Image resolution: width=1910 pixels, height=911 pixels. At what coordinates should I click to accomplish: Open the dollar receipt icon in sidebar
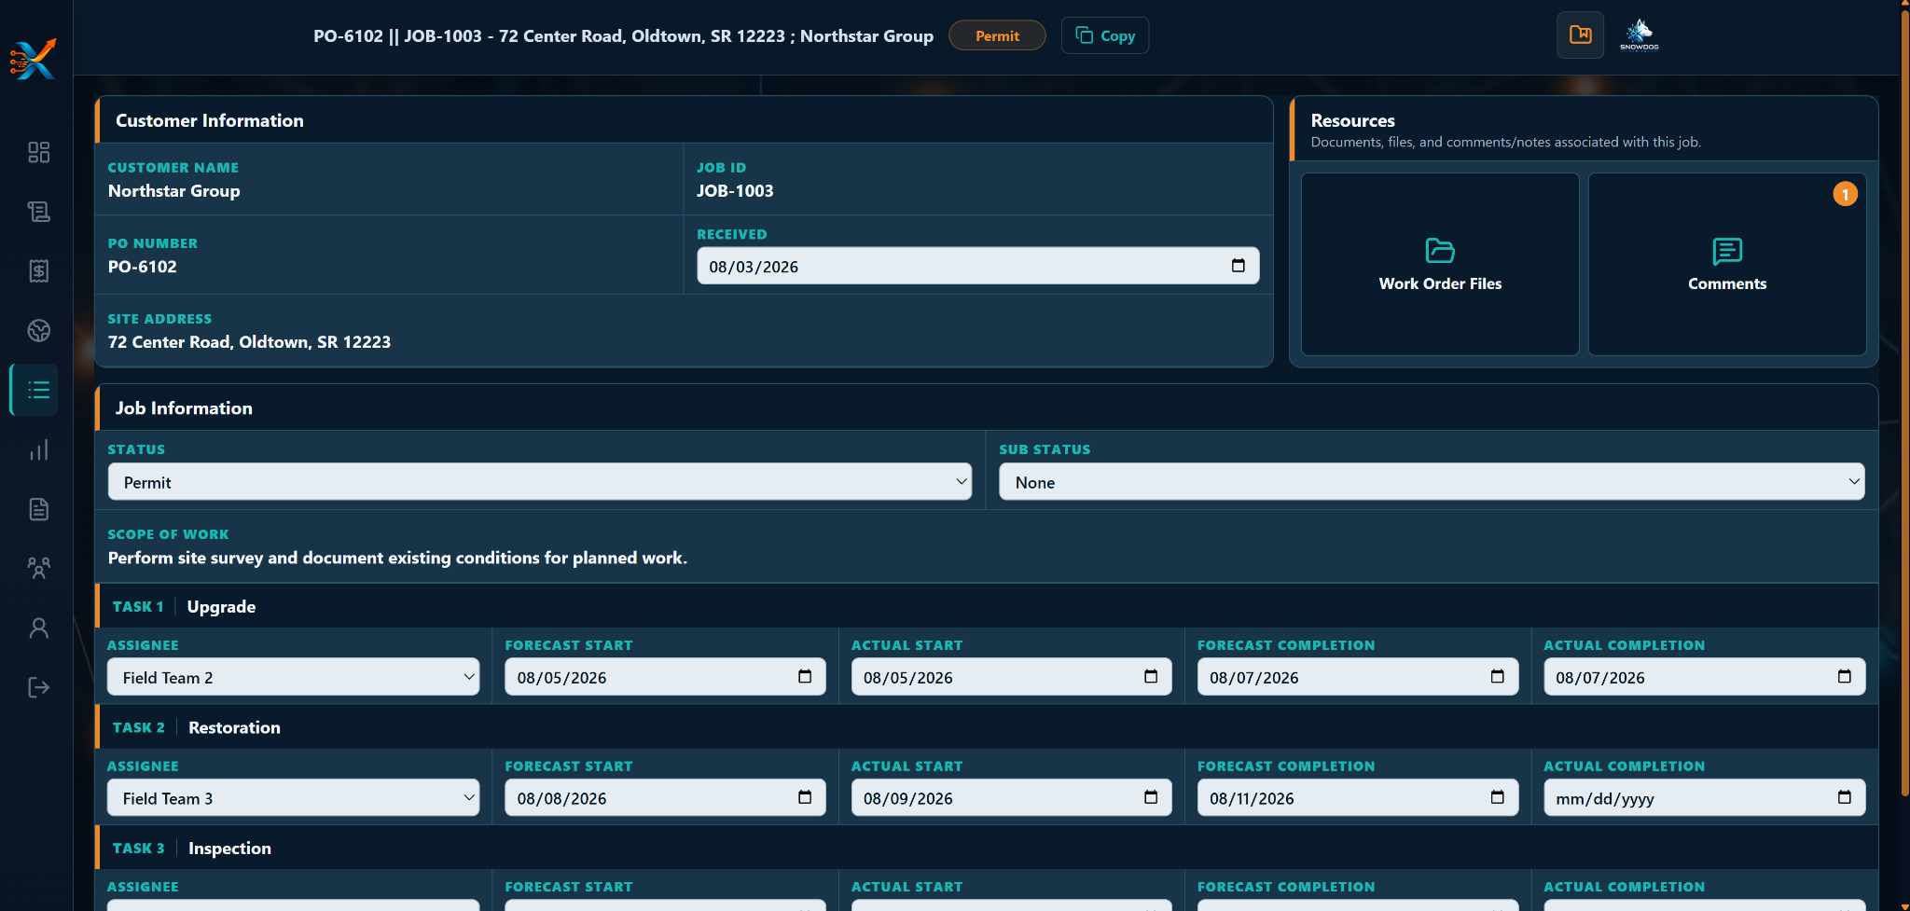coord(38,271)
